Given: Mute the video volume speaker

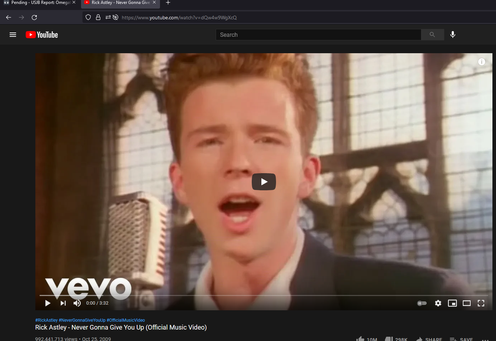Looking at the screenshot, I should [x=77, y=303].
